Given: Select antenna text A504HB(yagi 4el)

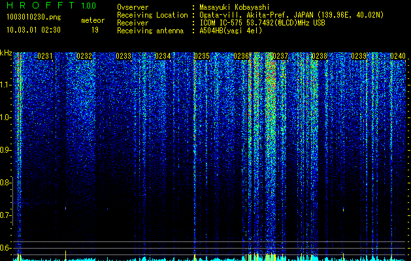Looking at the screenshot, I should pyautogui.click(x=231, y=31).
